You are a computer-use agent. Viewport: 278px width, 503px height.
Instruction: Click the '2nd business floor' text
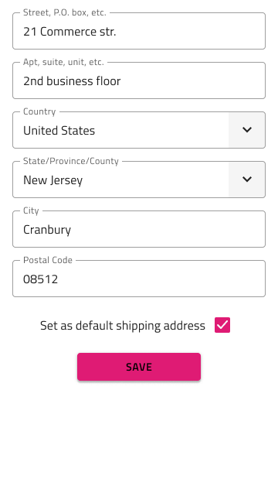click(72, 81)
